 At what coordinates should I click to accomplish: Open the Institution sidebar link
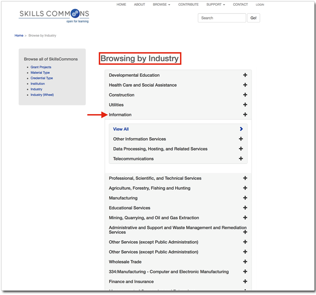click(x=38, y=84)
